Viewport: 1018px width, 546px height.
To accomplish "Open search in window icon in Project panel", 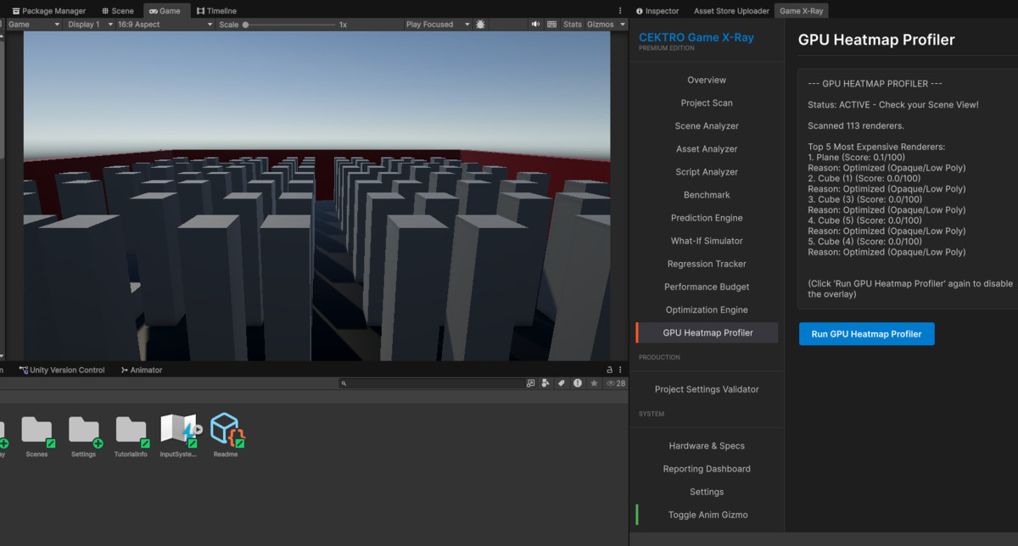I will coord(531,383).
